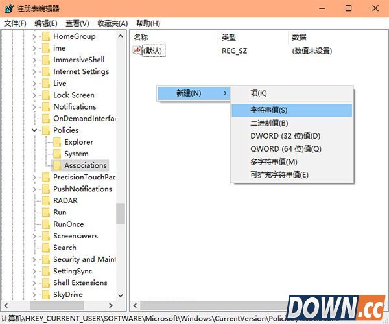This screenshot has height=324, width=389.
Task: Select the Security and Maintenance key label
Action: [x=84, y=260]
